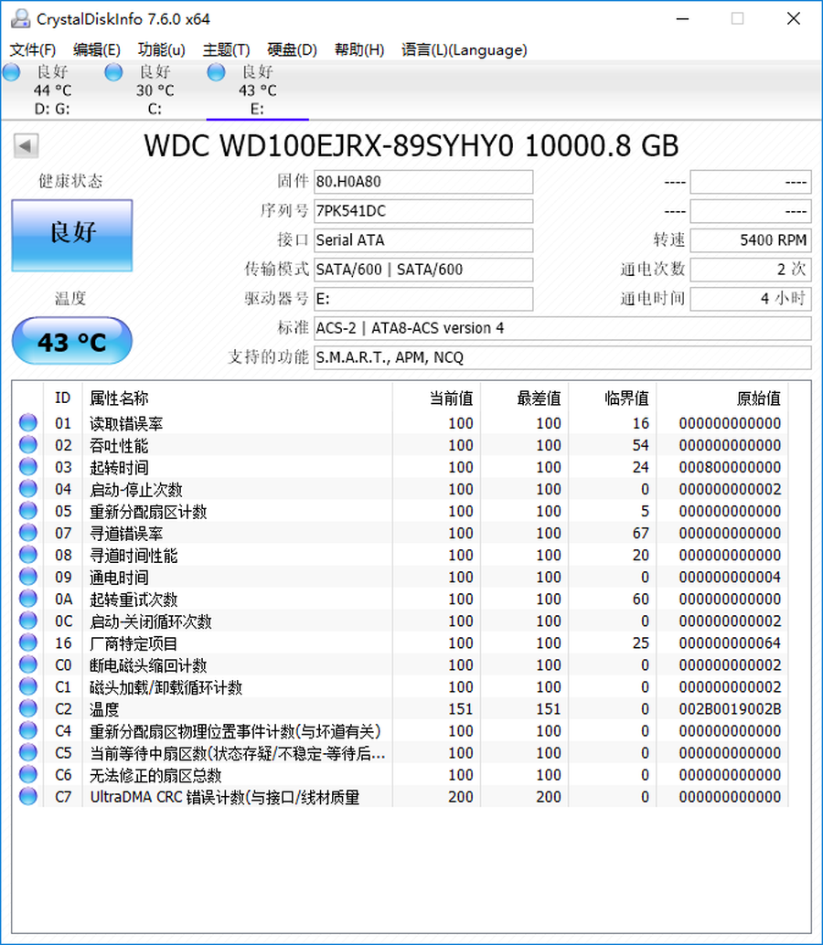Click the blue 良好 health status button
The width and height of the screenshot is (823, 945).
click(72, 235)
